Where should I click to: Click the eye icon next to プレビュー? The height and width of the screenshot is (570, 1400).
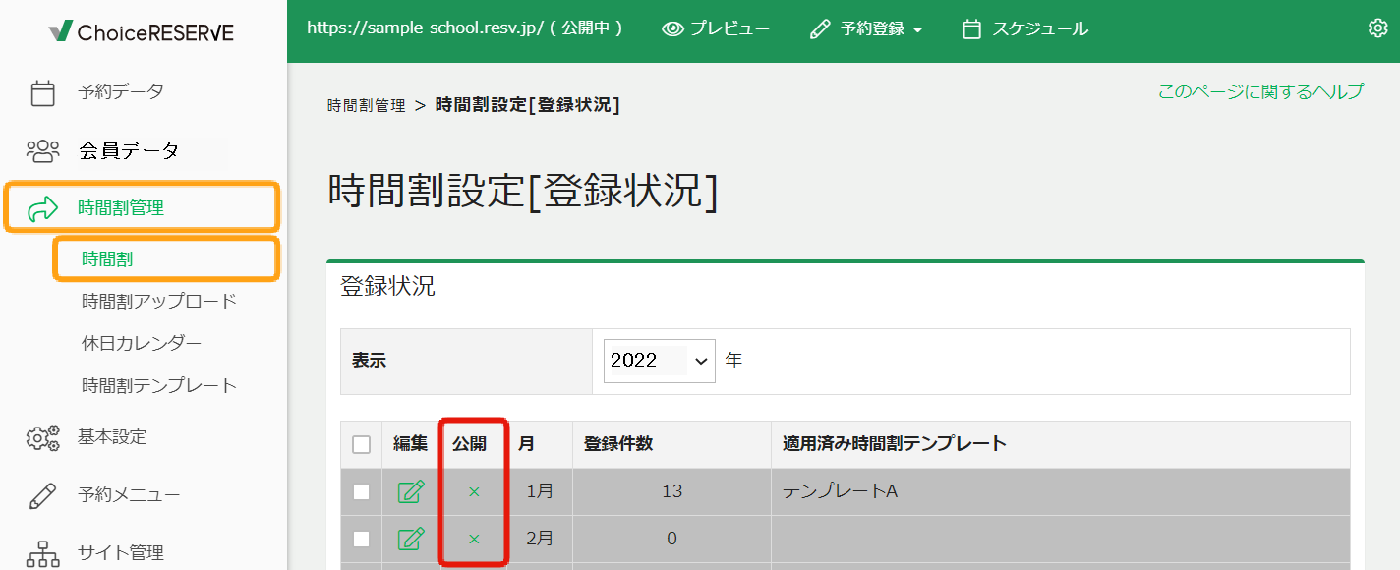672,29
